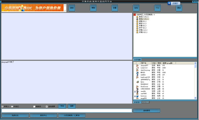
Task: Click the badge icon left of hermone
Action: click(x=135, y=96)
